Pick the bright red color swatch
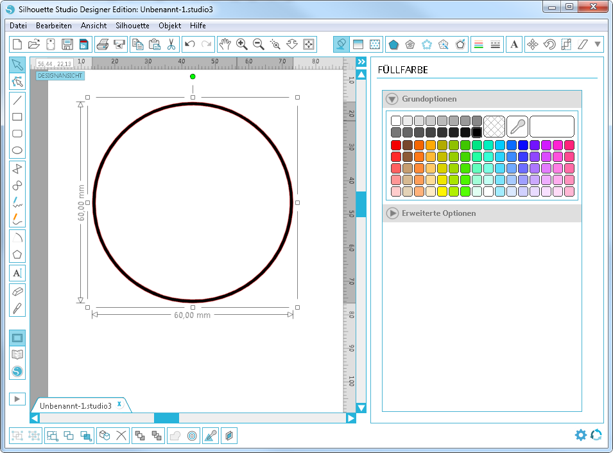Screen dimensions: 613x453 pos(396,145)
